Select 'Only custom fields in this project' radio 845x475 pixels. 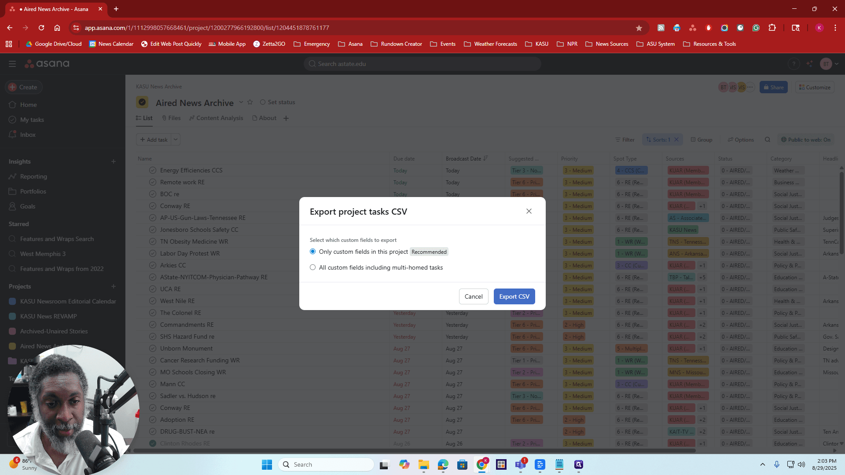click(x=312, y=252)
